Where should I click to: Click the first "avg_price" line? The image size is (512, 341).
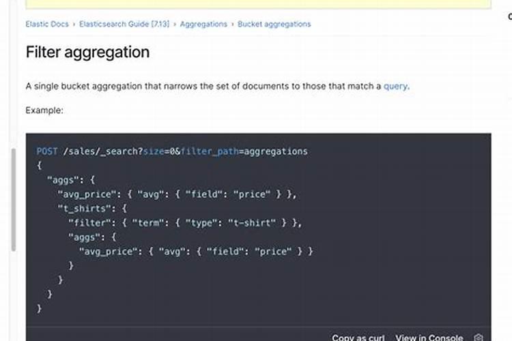(x=177, y=194)
